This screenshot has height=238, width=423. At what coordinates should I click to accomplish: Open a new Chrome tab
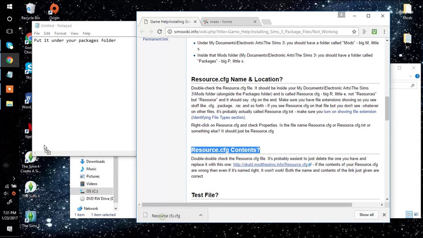[x=266, y=22]
